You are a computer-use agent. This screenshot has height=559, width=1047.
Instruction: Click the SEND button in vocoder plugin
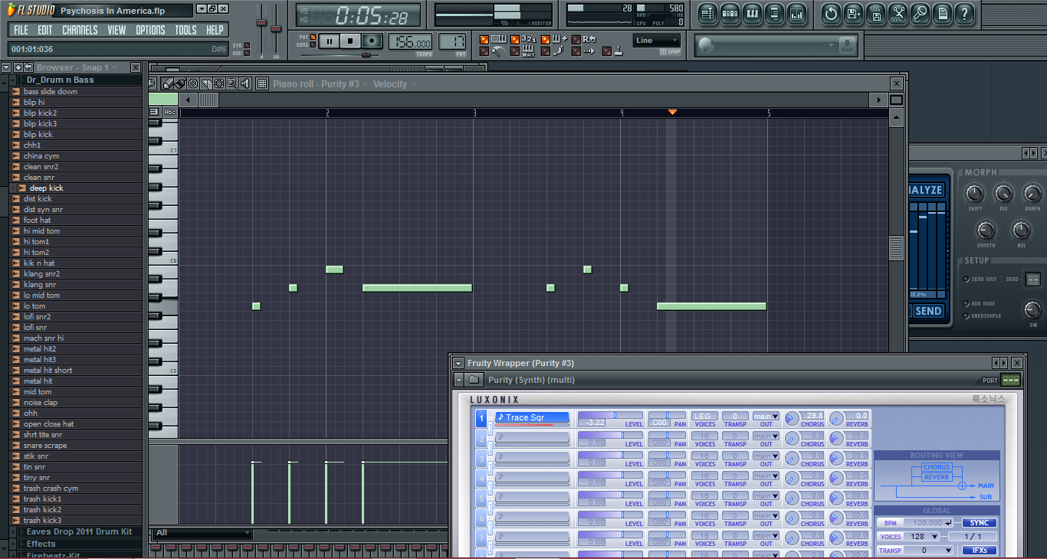click(x=928, y=311)
